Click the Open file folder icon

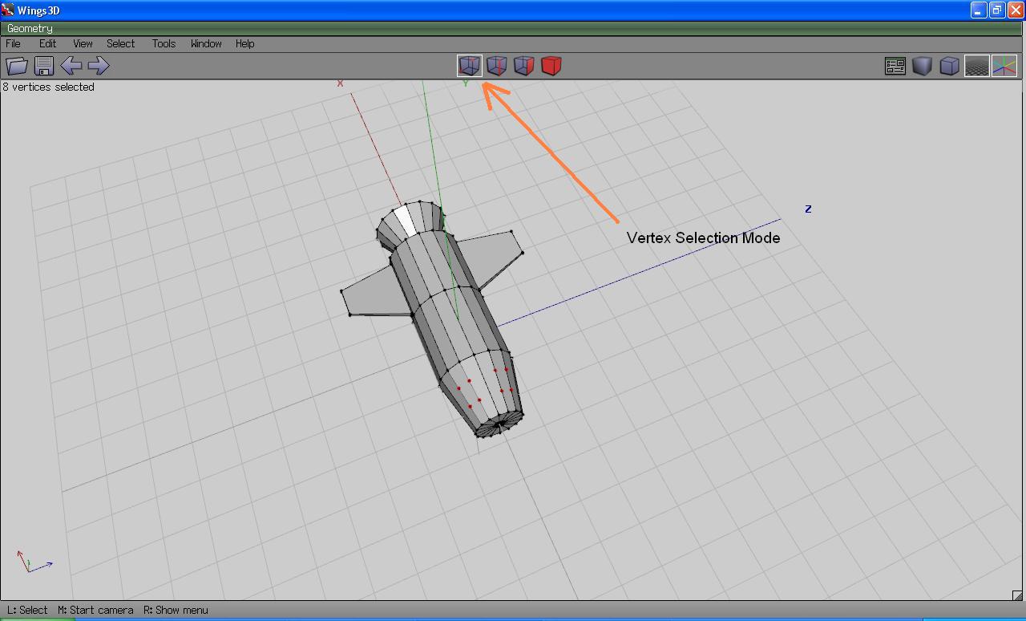coord(17,66)
